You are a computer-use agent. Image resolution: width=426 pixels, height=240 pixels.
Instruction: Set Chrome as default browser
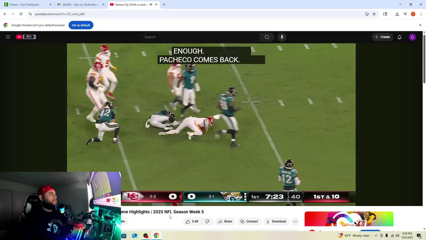point(81,25)
